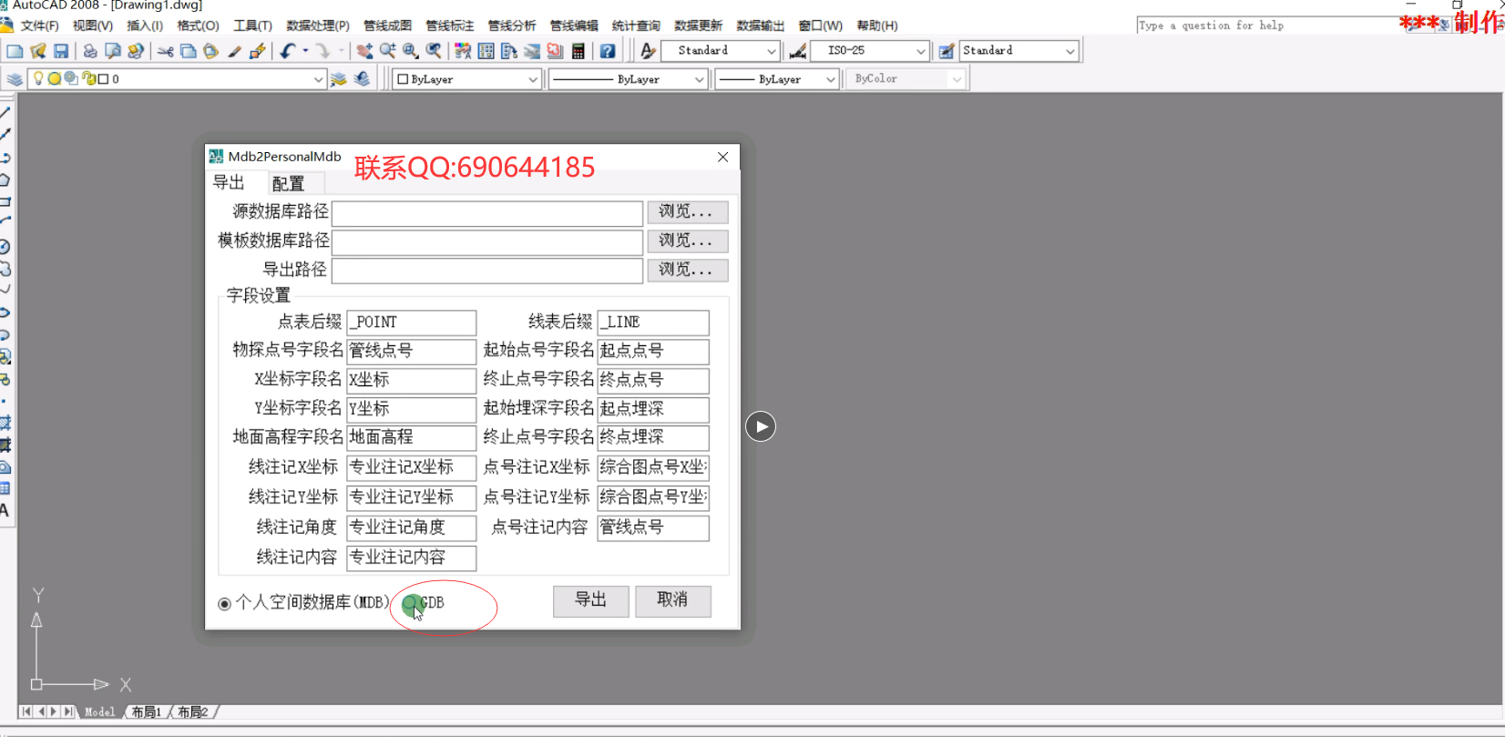Select the Multiline Text tool
Viewport: 1505px width, 737px height.
(x=5, y=510)
